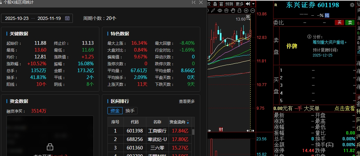Toggle the padlock icon in chart toolbar
Image resolution: width=360 pixels, height=156 pixels.
pyautogui.click(x=239, y=10)
